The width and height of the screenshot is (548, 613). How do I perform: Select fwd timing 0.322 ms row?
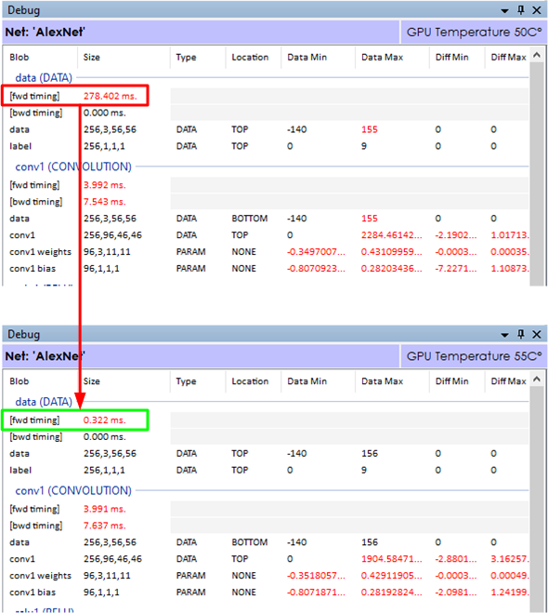pos(266,420)
